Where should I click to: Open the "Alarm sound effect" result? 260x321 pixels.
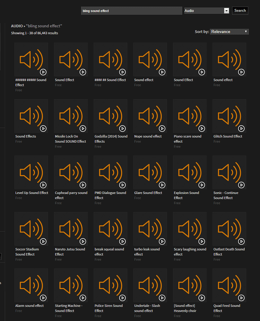point(30,306)
